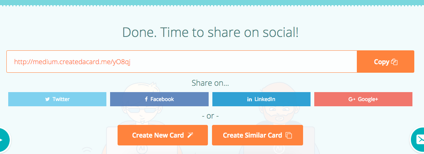Click the Google+ 'G+' logo icon
This screenshot has width=424, height=154.
(352, 99)
